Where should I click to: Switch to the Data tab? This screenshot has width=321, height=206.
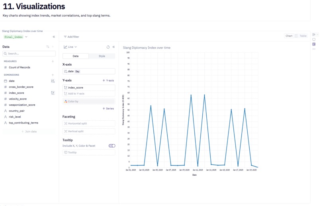[76, 56]
